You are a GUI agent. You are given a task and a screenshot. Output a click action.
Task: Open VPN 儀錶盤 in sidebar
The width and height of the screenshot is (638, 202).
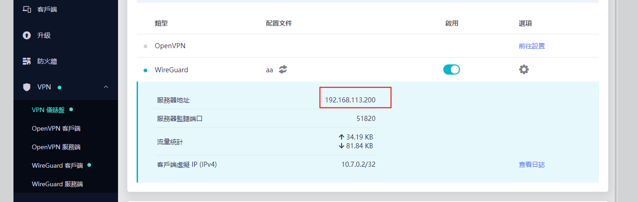tap(49, 110)
